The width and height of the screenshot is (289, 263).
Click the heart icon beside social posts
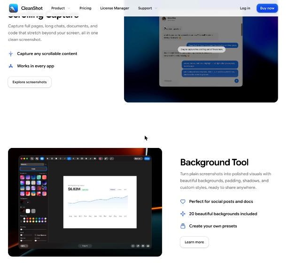point(183,201)
